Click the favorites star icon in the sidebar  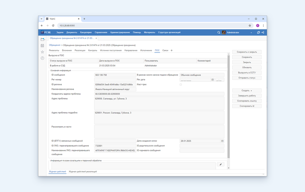[42, 52]
